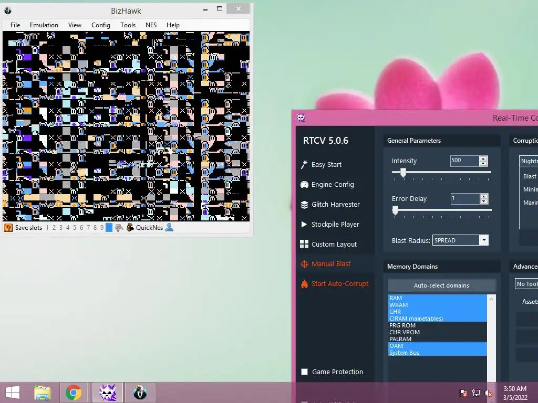The width and height of the screenshot is (538, 403).
Task: Click the taskbar clock showing 3:50 AM
Action: [x=515, y=393]
